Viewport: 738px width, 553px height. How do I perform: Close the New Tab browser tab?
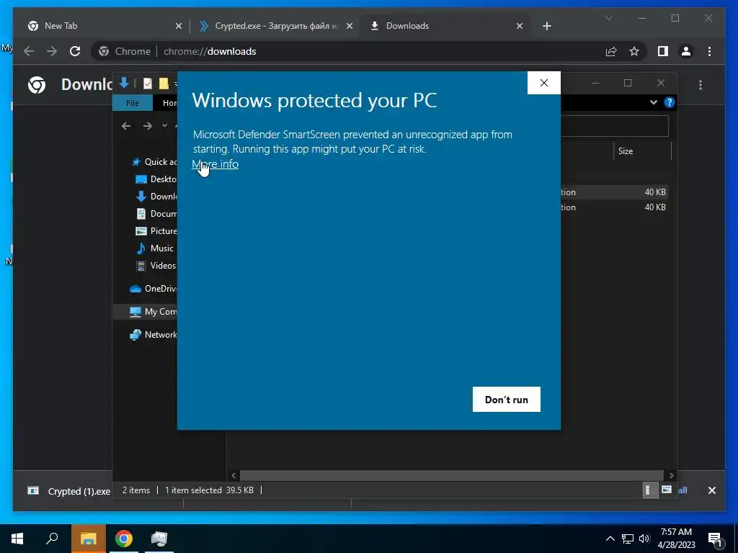tap(179, 26)
